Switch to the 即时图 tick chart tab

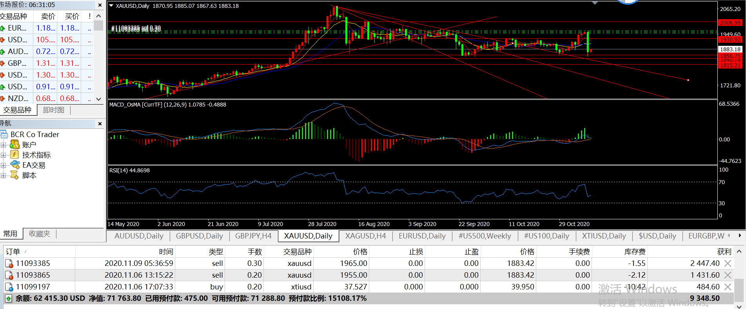coord(54,110)
